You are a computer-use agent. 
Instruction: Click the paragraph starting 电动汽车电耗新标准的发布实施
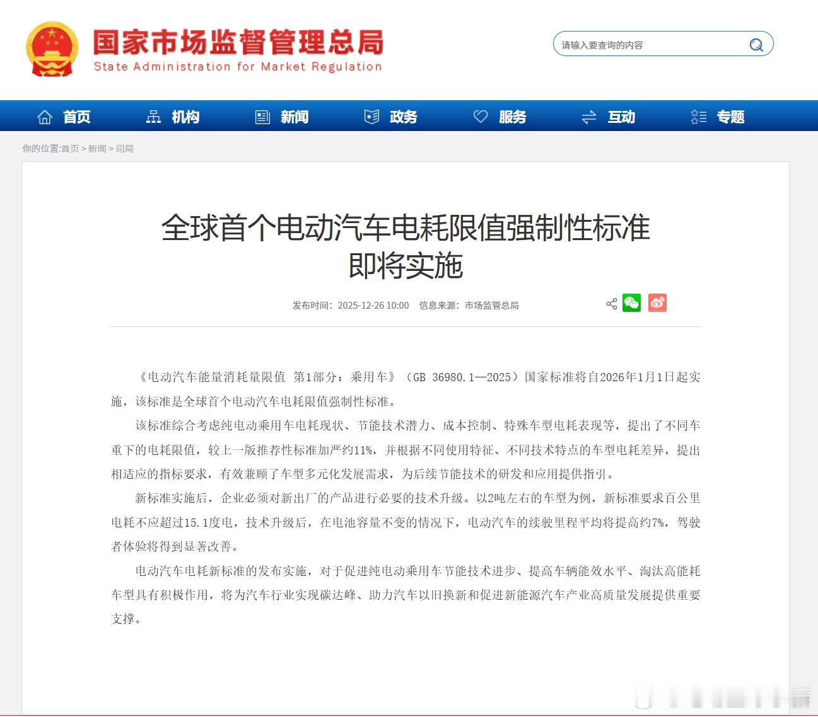[x=406, y=595]
